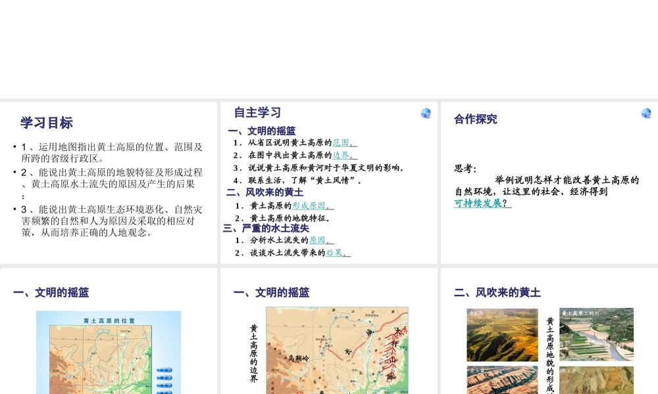
Task: Click line 说说黄土高原和黄河对于华夏文明的影响
Action: click(319, 168)
